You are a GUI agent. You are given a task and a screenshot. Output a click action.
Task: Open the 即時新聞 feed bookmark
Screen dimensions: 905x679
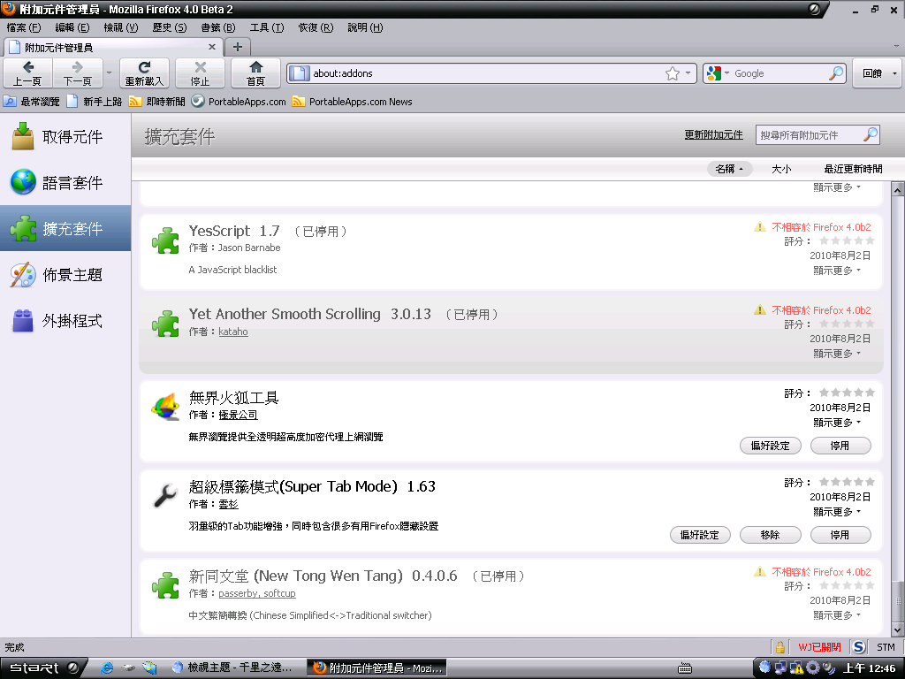pyautogui.click(x=156, y=102)
